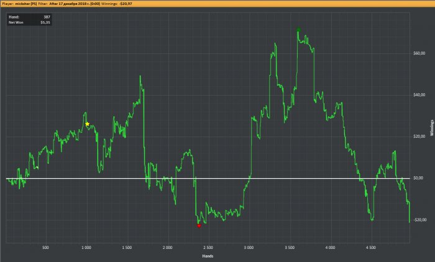The width and height of the screenshot is (435, 262).
Task: Click the 2 500 hands axis tick label
Action: [x=208, y=248]
